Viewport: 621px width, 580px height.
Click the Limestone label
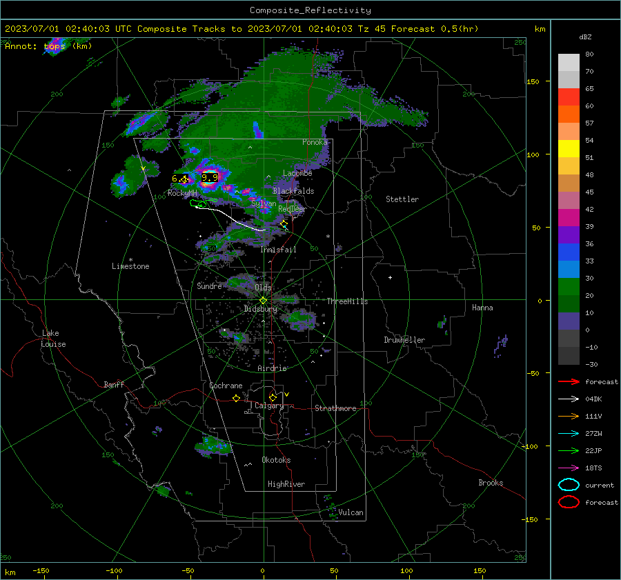[130, 266]
